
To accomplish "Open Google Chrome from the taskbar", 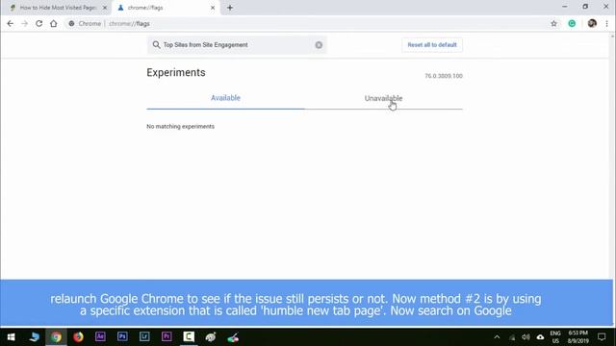I will pyautogui.click(x=56, y=337).
